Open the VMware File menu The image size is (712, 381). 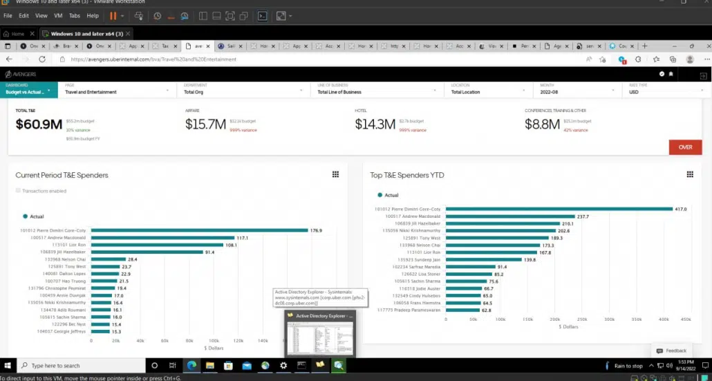[8, 16]
